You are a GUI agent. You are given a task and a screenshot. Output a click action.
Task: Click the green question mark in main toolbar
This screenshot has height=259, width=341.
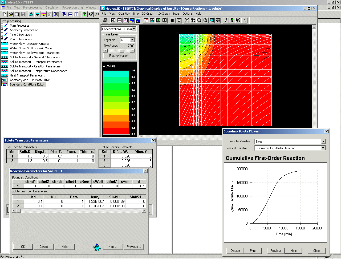pos(84,14)
